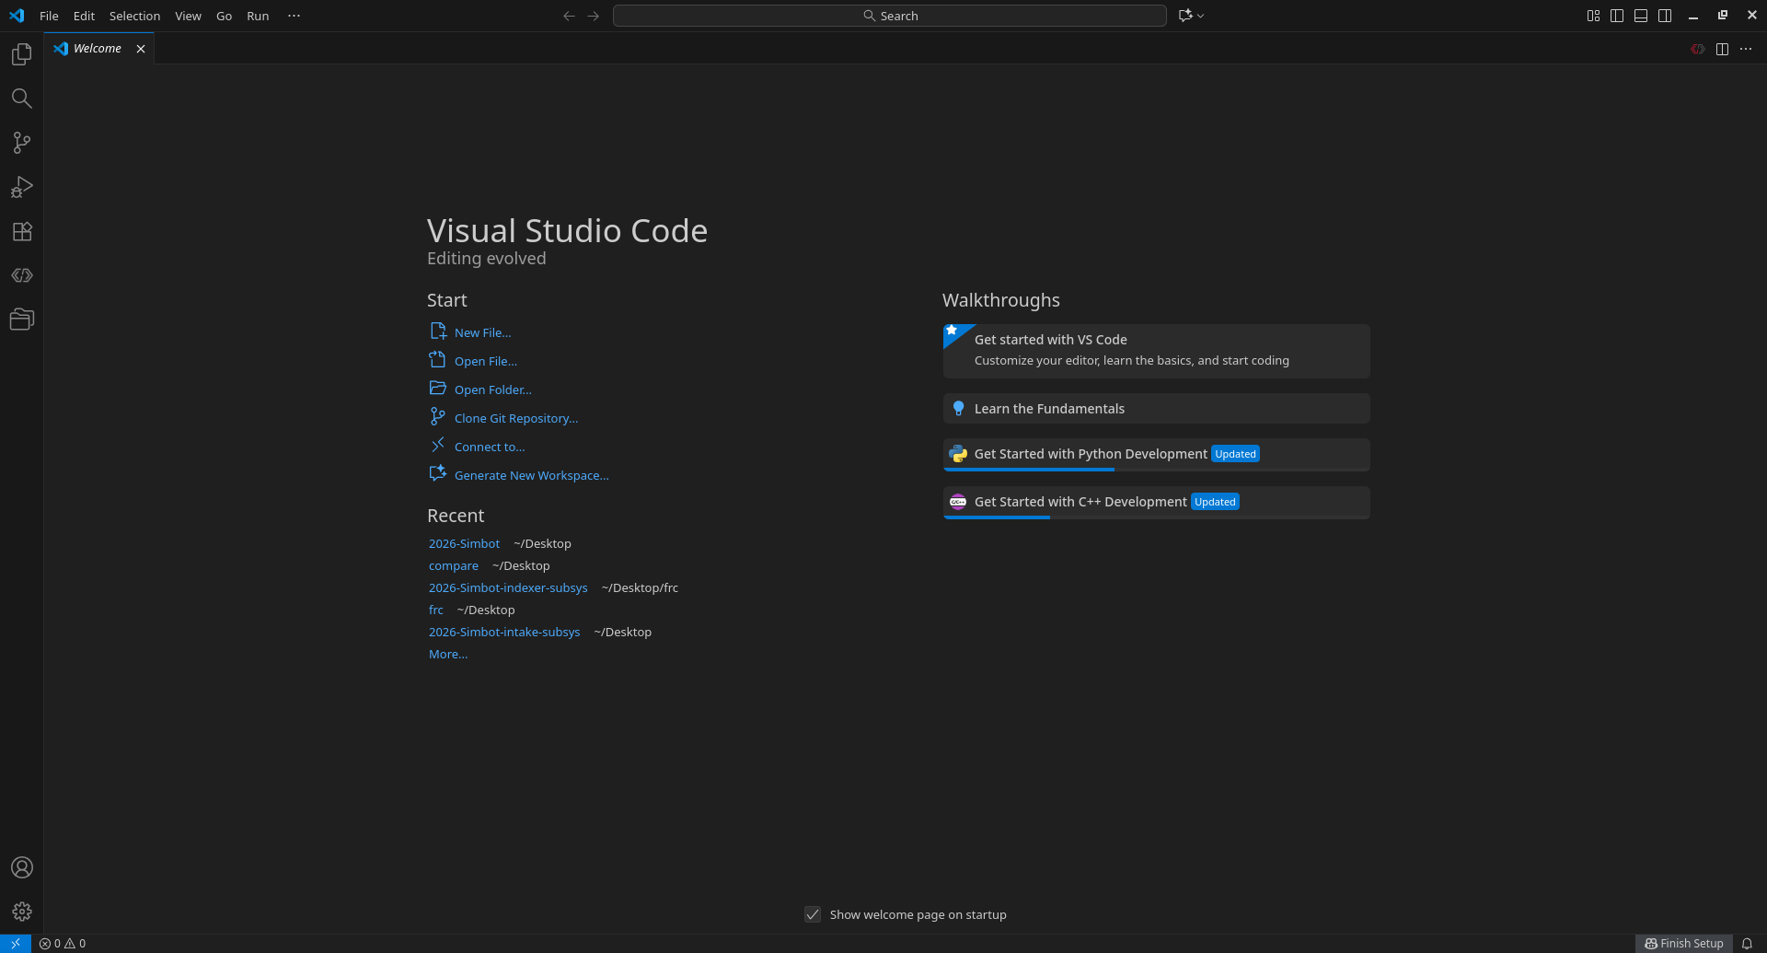Open the stacked folders view in activity bar
Screen dimensions: 1767x953
click(22, 320)
